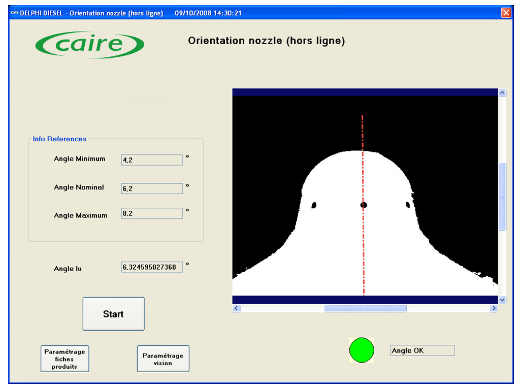Click the left black spot on nozzle

314,205
